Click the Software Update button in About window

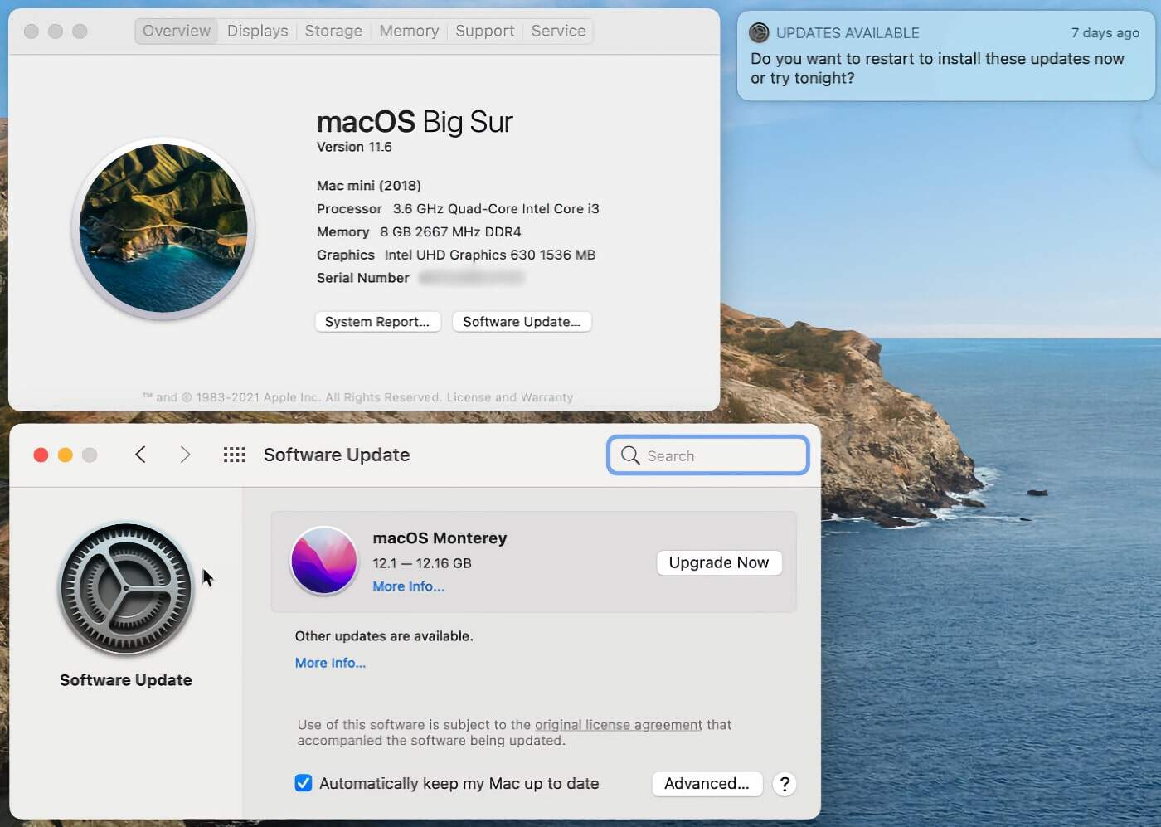[522, 322]
